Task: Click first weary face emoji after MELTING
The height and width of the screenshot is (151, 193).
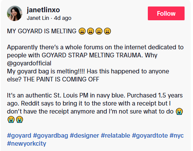Action: click(82, 31)
